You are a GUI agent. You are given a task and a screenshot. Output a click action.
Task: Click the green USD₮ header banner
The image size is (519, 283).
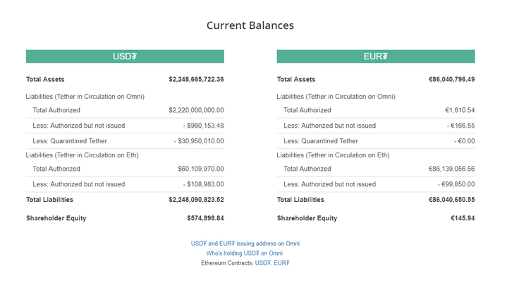click(x=125, y=56)
